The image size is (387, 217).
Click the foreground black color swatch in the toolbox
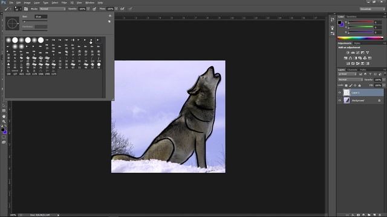(2, 130)
